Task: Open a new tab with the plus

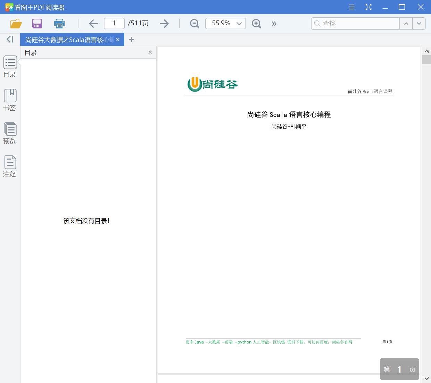Action: click(x=131, y=39)
